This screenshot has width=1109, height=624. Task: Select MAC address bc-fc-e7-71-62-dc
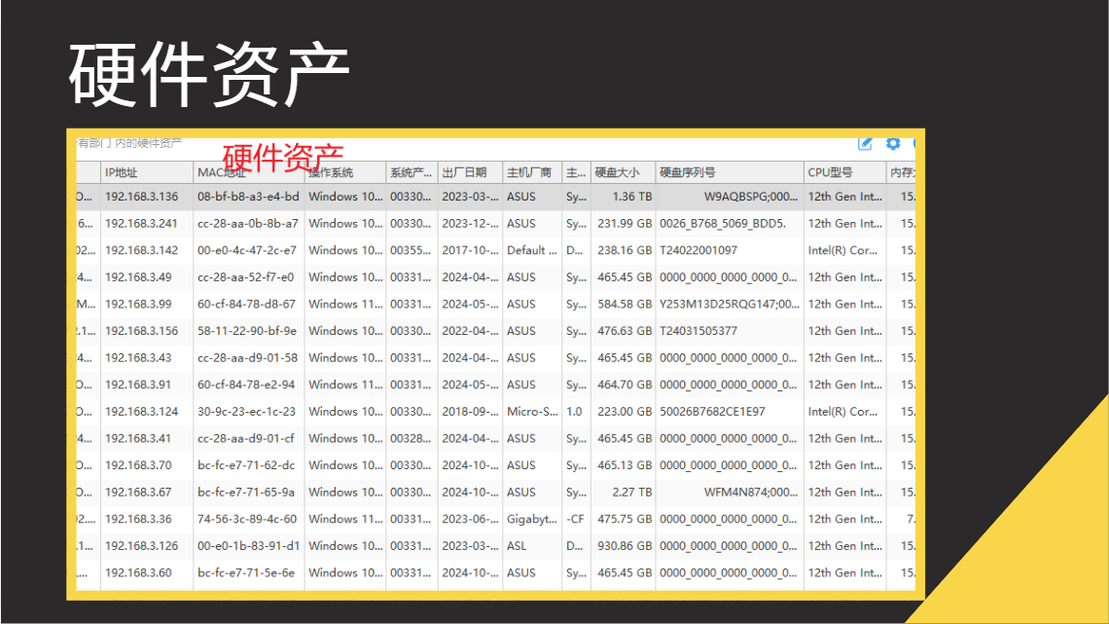point(246,465)
